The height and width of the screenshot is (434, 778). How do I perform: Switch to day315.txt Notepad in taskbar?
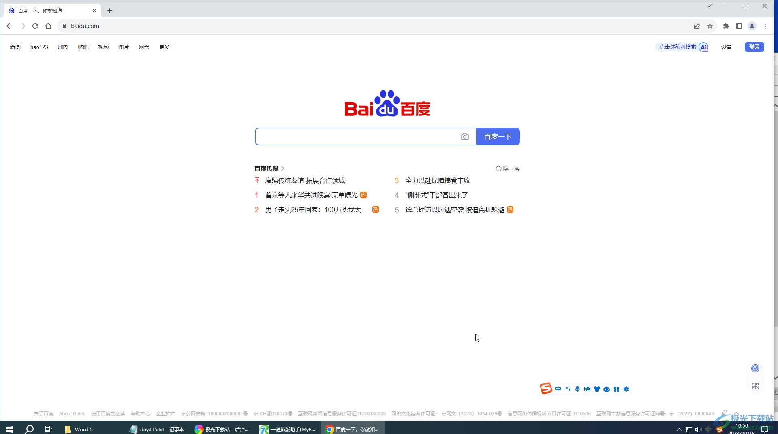click(x=157, y=429)
